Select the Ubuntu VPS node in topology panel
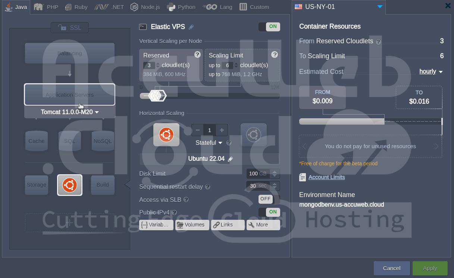 [x=70, y=185]
